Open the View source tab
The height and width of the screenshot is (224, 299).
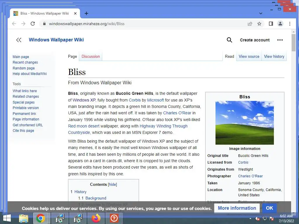click(x=249, y=56)
